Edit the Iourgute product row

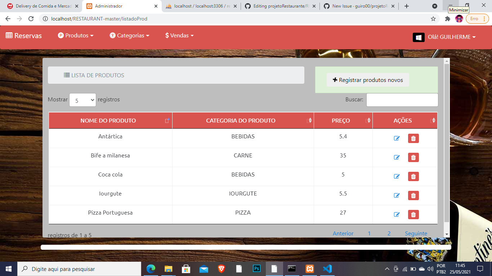397,195
